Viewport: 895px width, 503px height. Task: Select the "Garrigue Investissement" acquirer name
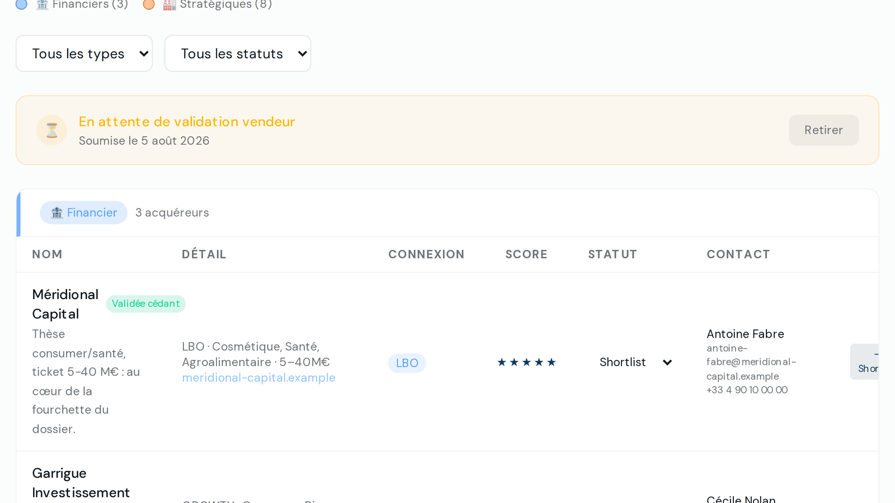(81, 483)
